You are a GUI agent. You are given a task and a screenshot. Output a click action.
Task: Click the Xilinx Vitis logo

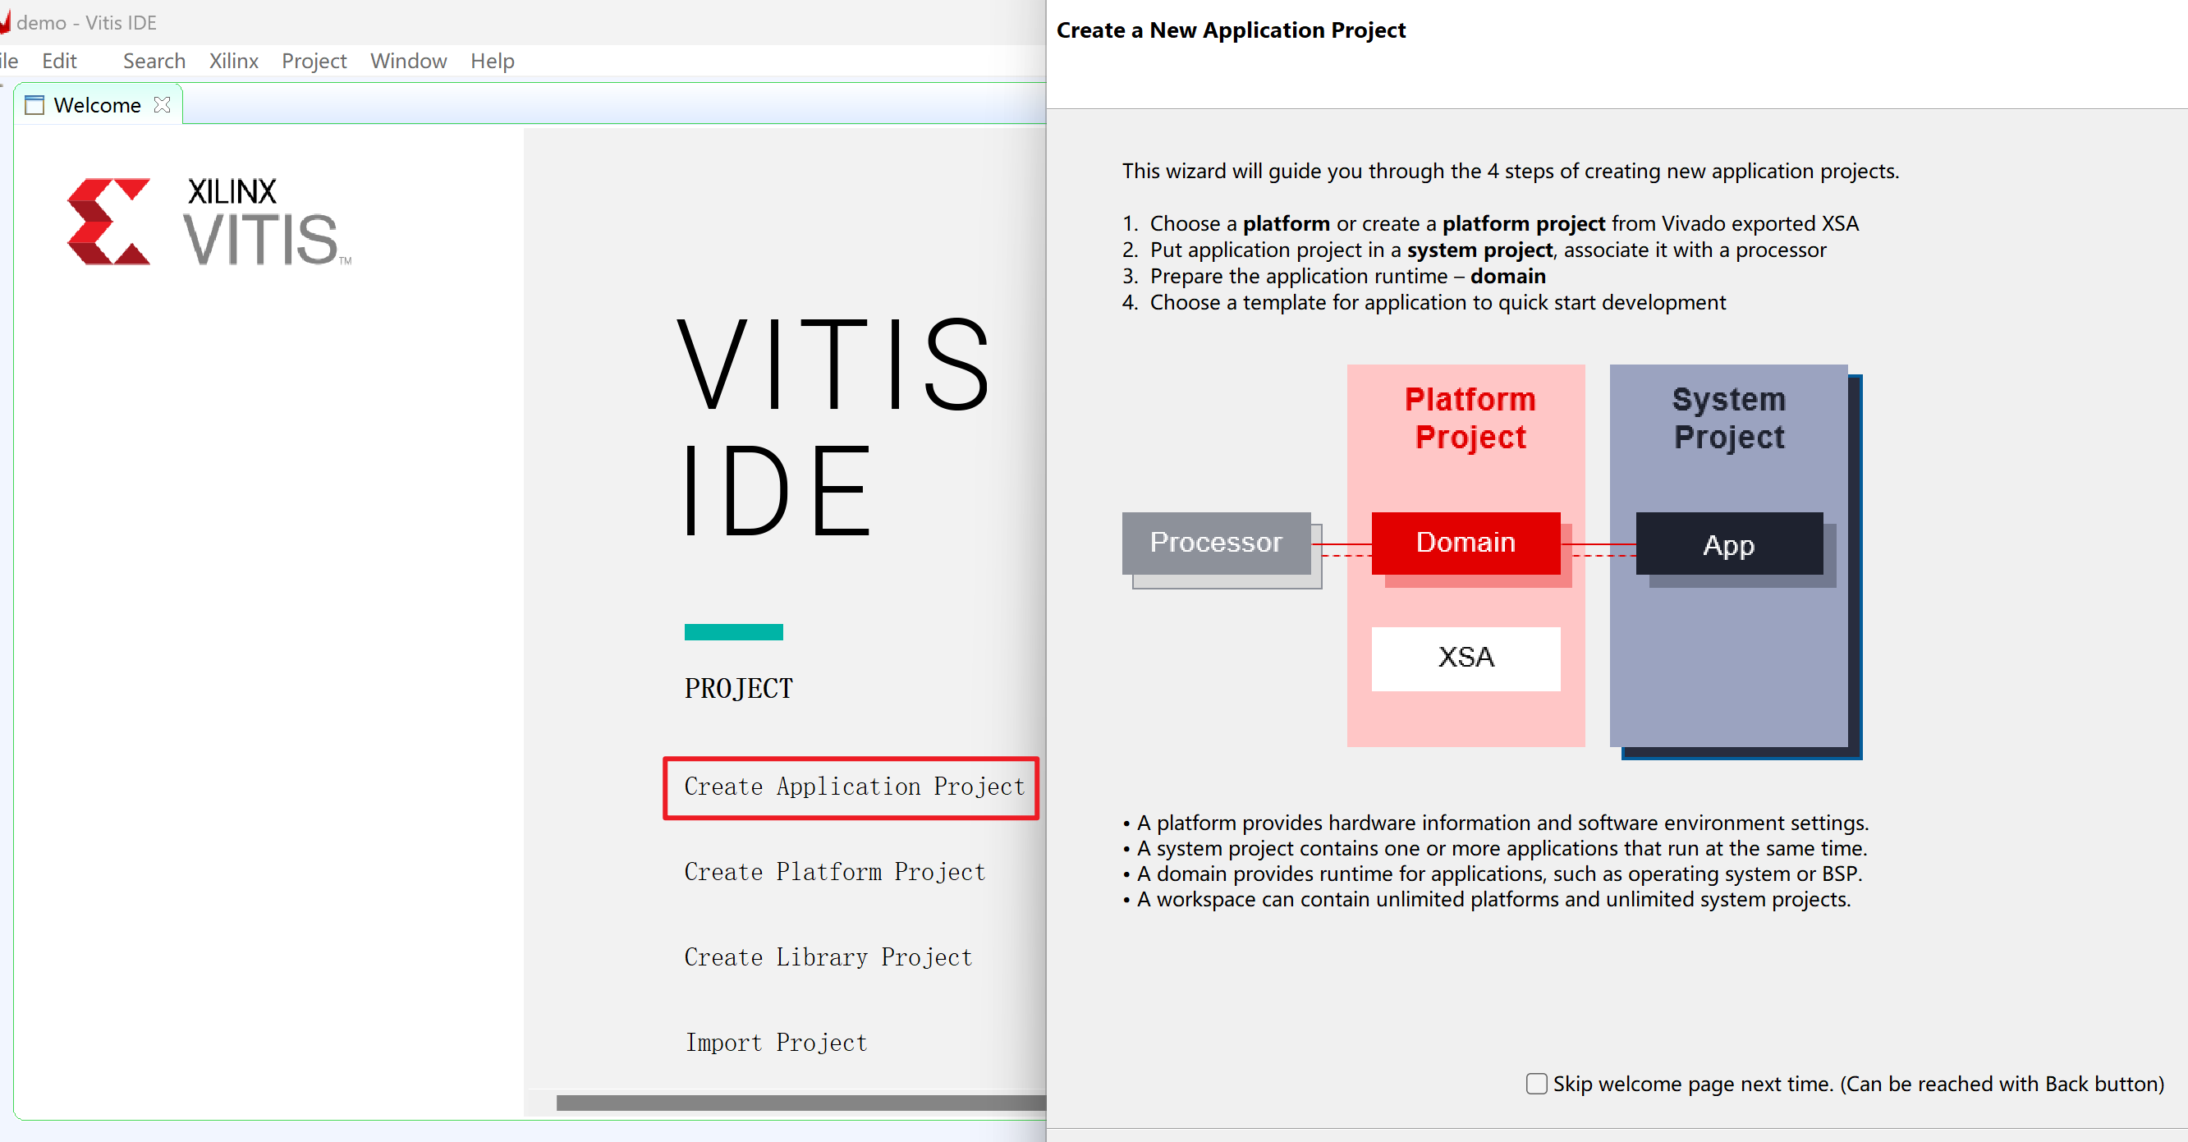(x=209, y=221)
